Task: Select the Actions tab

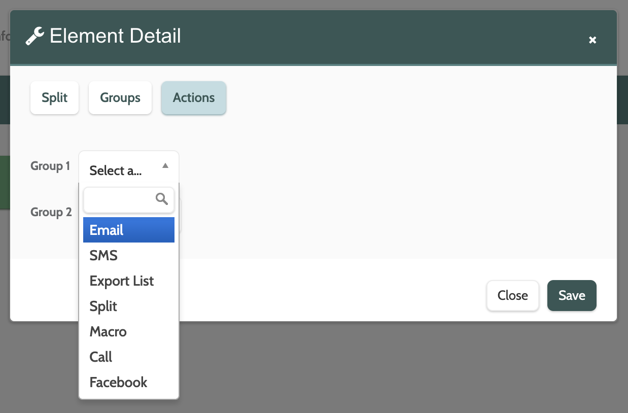Action: point(194,97)
